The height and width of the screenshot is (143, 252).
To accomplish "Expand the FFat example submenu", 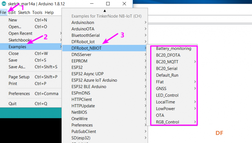I will coord(174,82).
